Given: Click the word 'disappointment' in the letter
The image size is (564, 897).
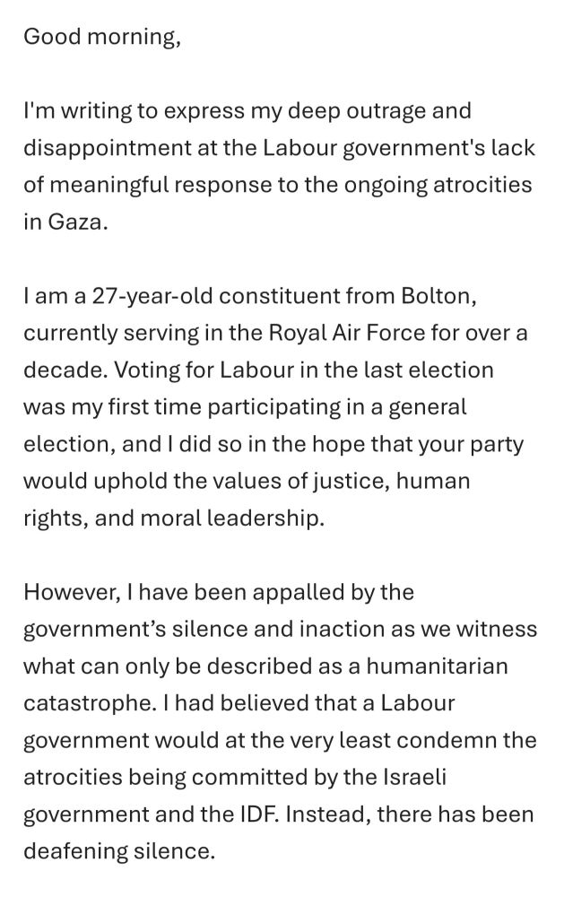Looking at the screenshot, I should [108, 148].
